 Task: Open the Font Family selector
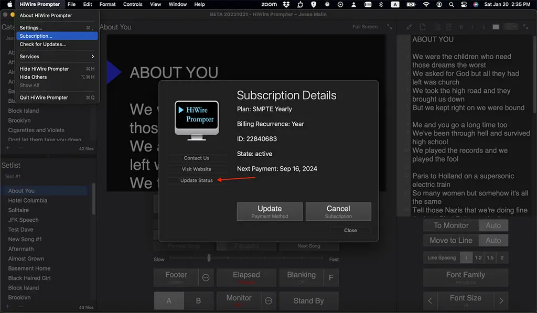[466, 278]
